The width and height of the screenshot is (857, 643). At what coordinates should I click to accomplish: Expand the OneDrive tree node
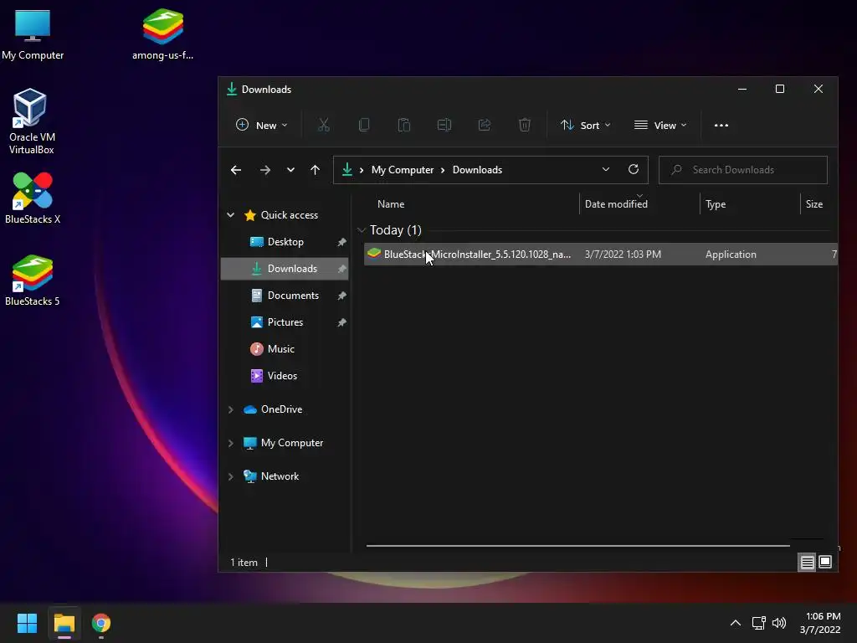coord(231,409)
